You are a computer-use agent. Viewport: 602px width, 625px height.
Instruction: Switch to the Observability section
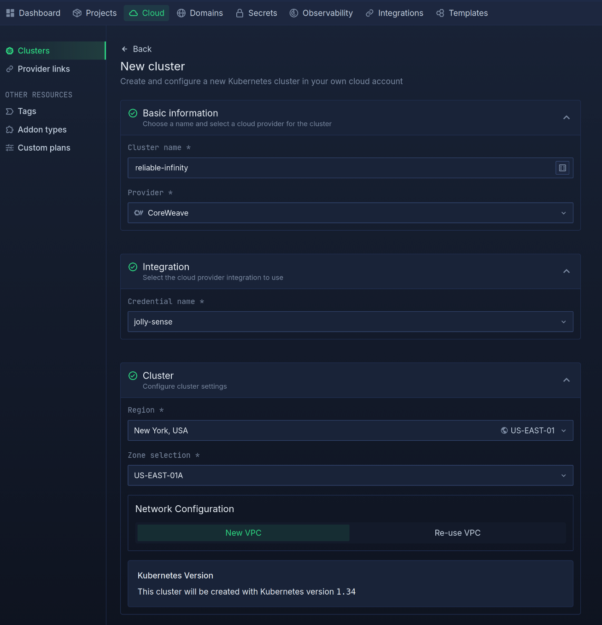point(321,13)
